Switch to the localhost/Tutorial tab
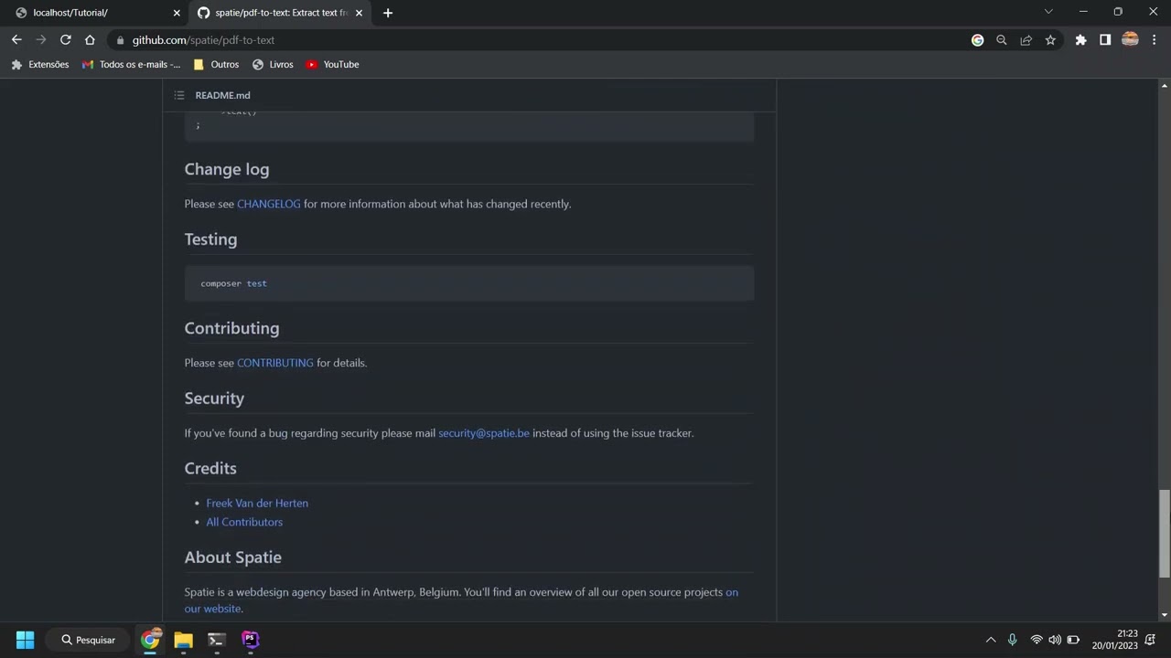Screen dimensions: 1171x658 click(96, 13)
